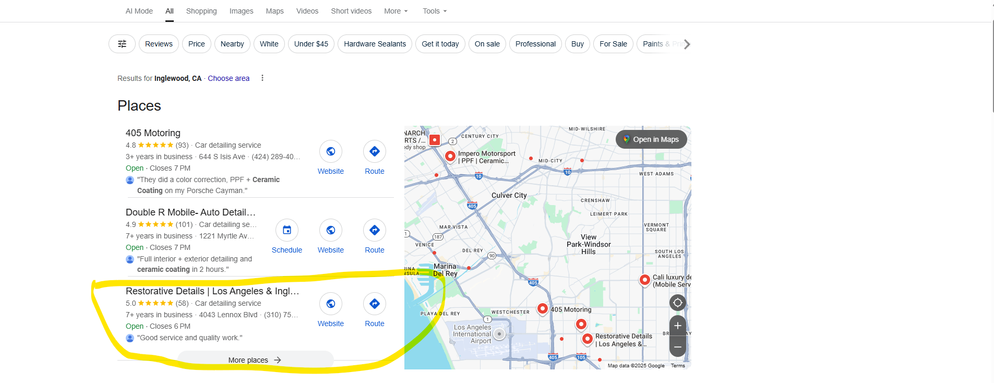994x383 pixels.
Task: Open Double R Mobile Schedule calendar icon
Action: (287, 230)
